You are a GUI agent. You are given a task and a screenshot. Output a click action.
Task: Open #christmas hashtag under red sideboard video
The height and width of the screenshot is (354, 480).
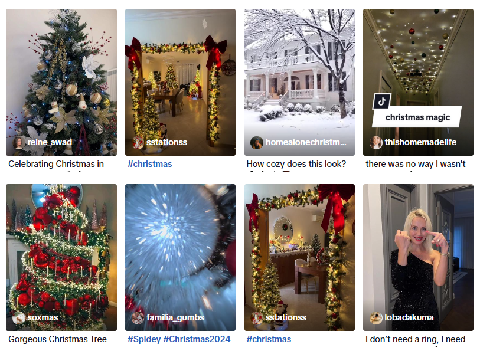pos(269,339)
